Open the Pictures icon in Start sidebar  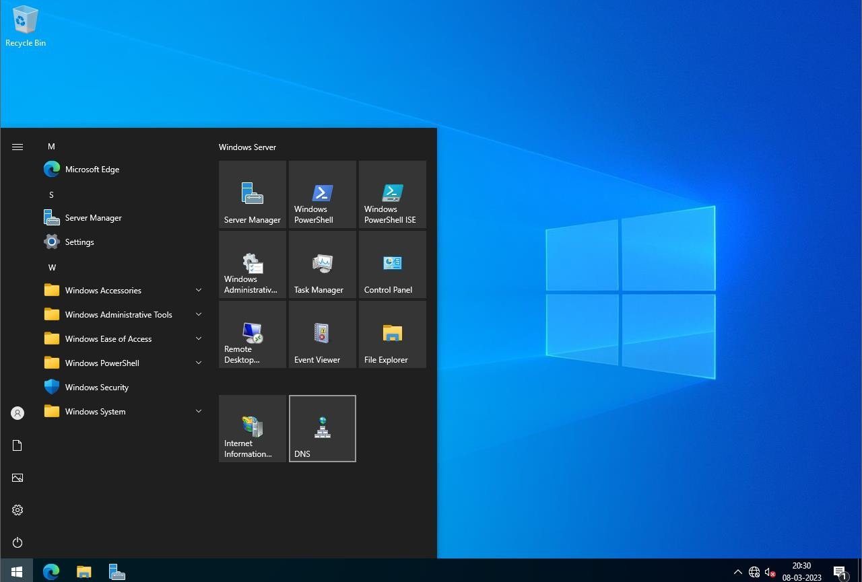tap(18, 478)
